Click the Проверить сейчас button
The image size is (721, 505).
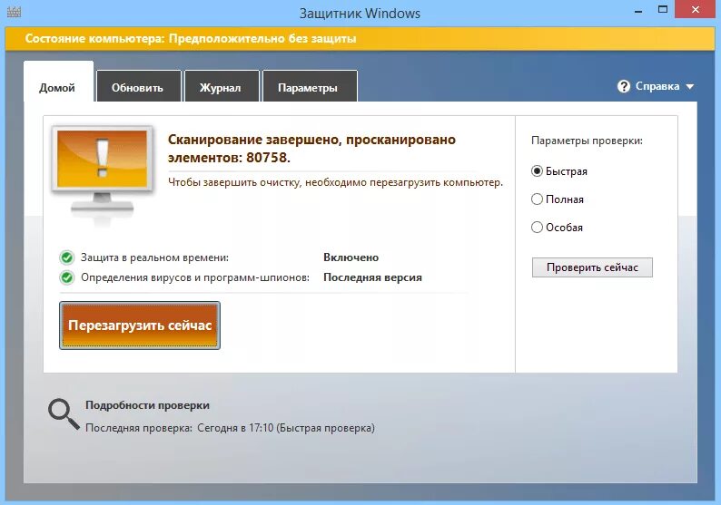tap(592, 267)
